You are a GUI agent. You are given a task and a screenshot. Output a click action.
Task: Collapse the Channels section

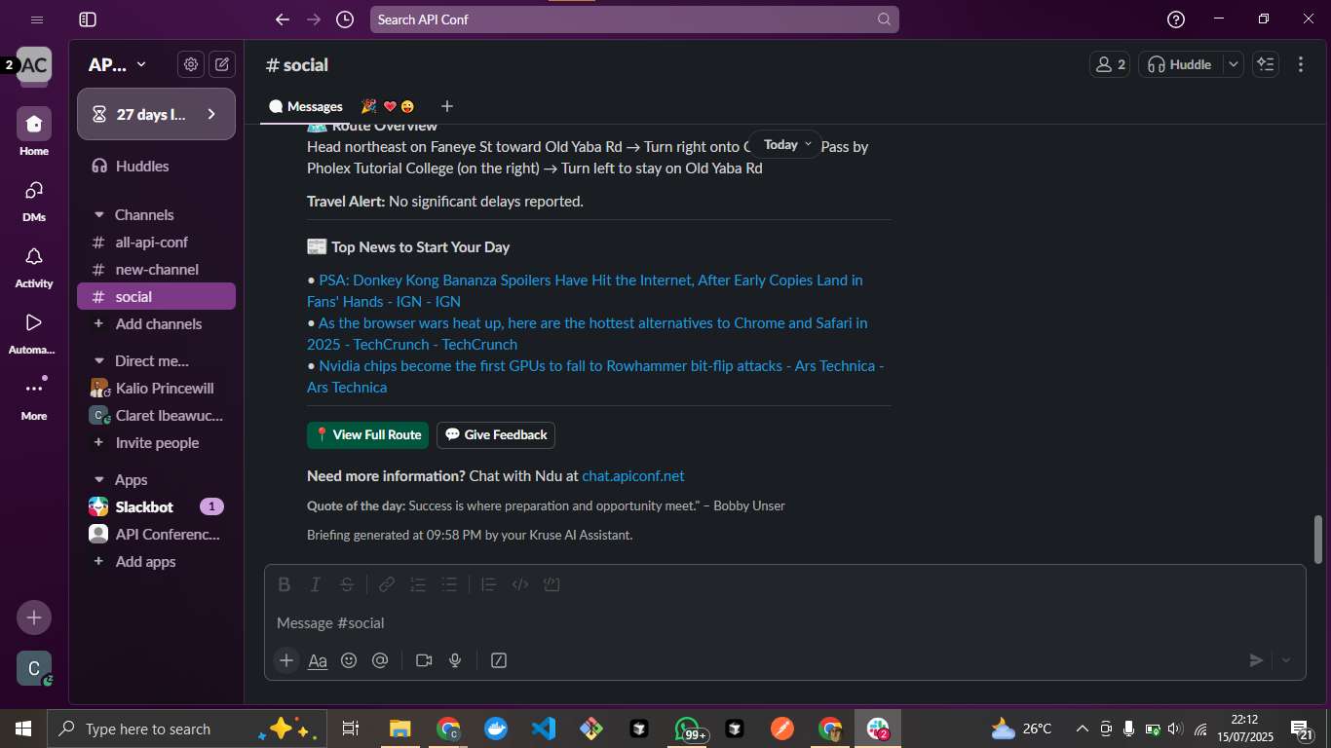tap(99, 215)
